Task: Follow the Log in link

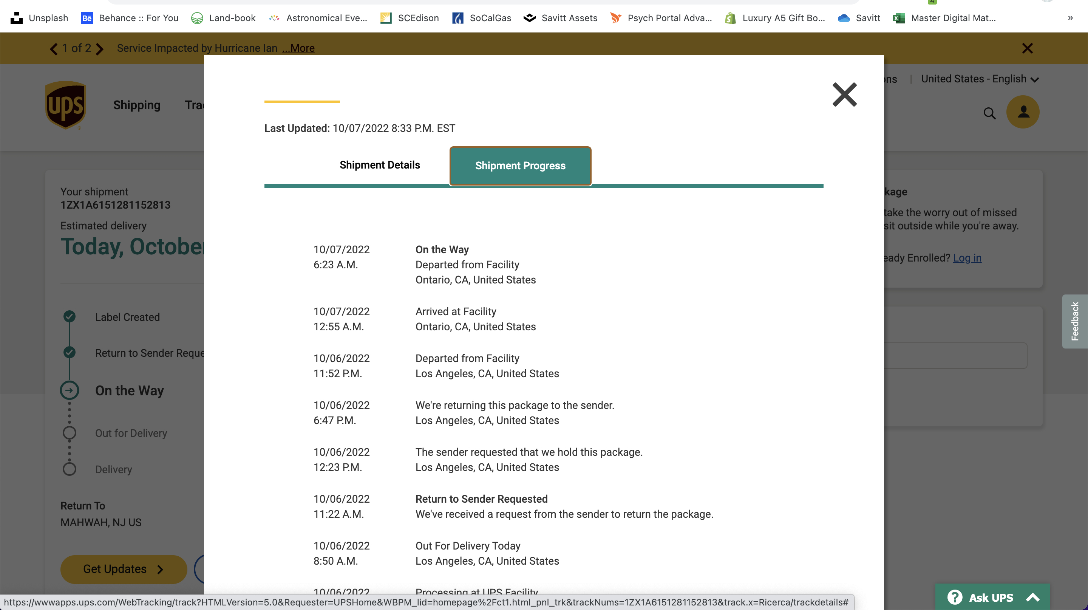Action: point(967,258)
